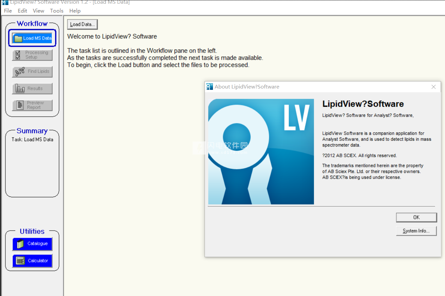The width and height of the screenshot is (445, 296).
Task: Click the 'Task: Load MS Data' summary text
Action: click(x=32, y=139)
